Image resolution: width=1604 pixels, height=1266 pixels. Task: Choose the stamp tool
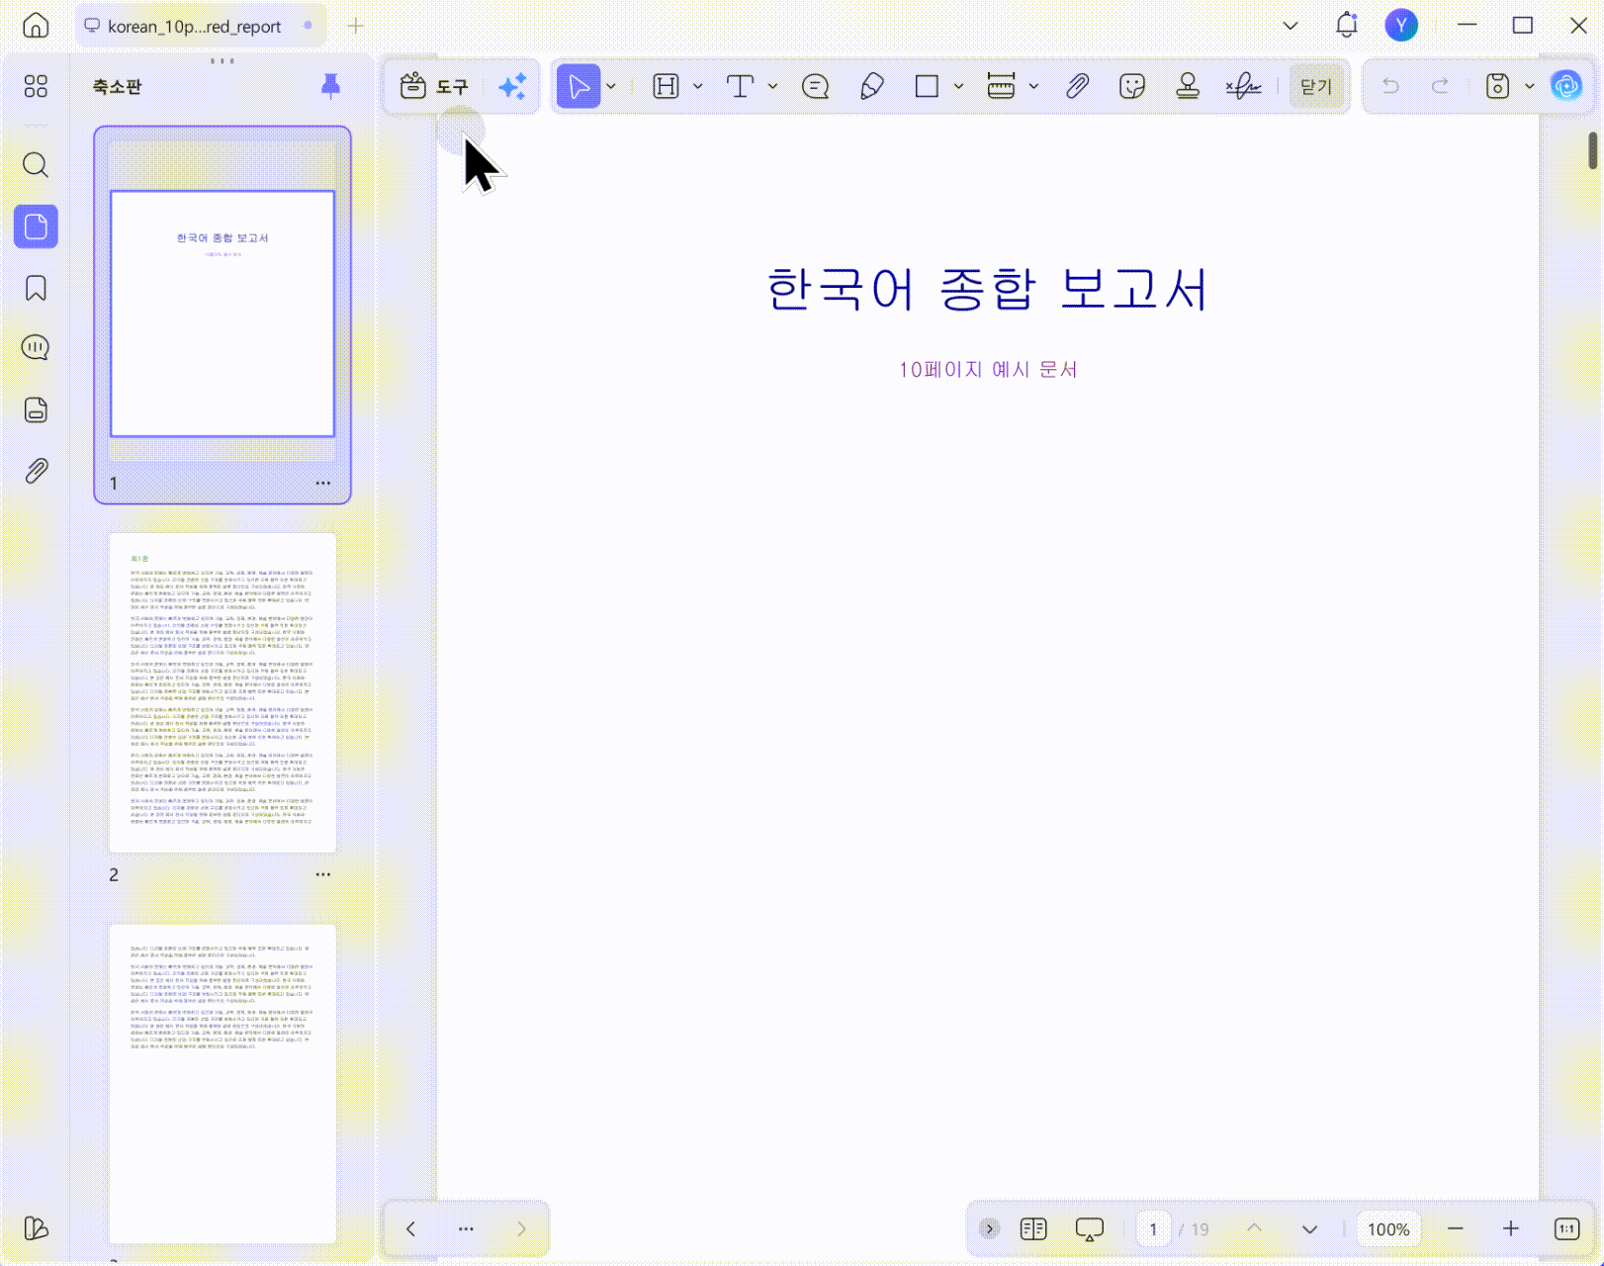(x=1188, y=87)
